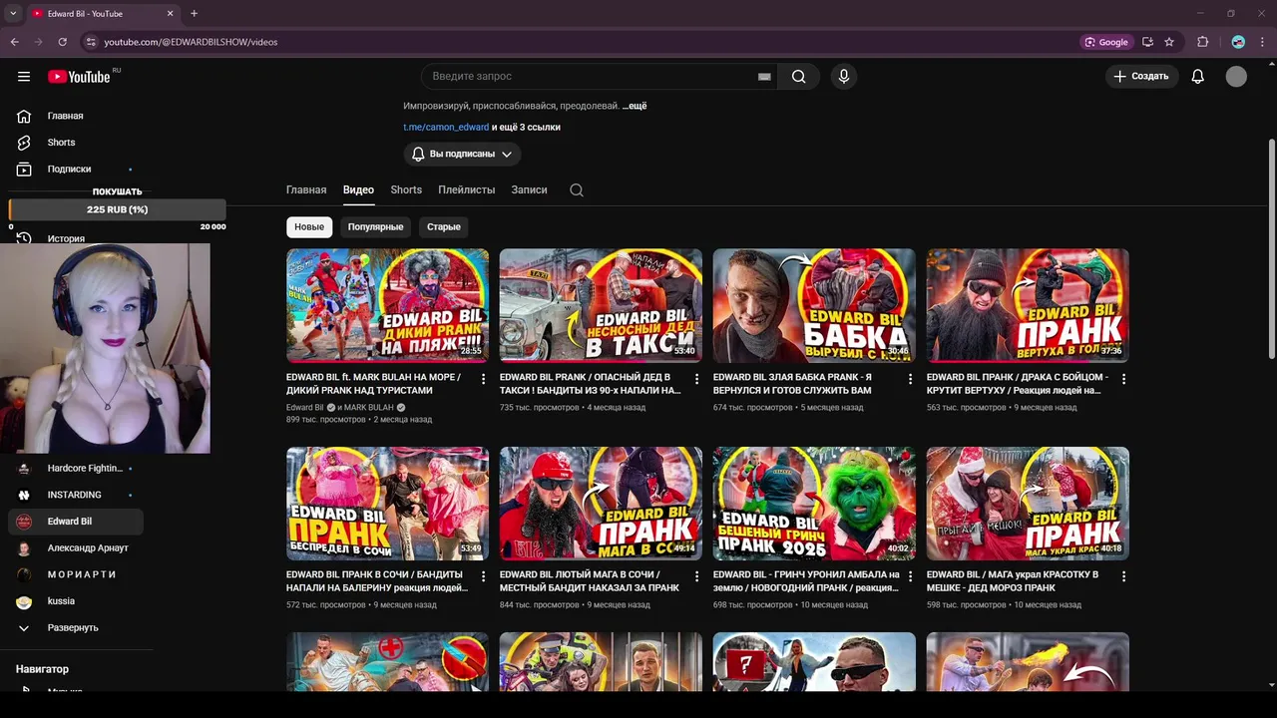The image size is (1277, 718).
Task: Start voice search with the microphone icon
Action: pyautogui.click(x=844, y=77)
